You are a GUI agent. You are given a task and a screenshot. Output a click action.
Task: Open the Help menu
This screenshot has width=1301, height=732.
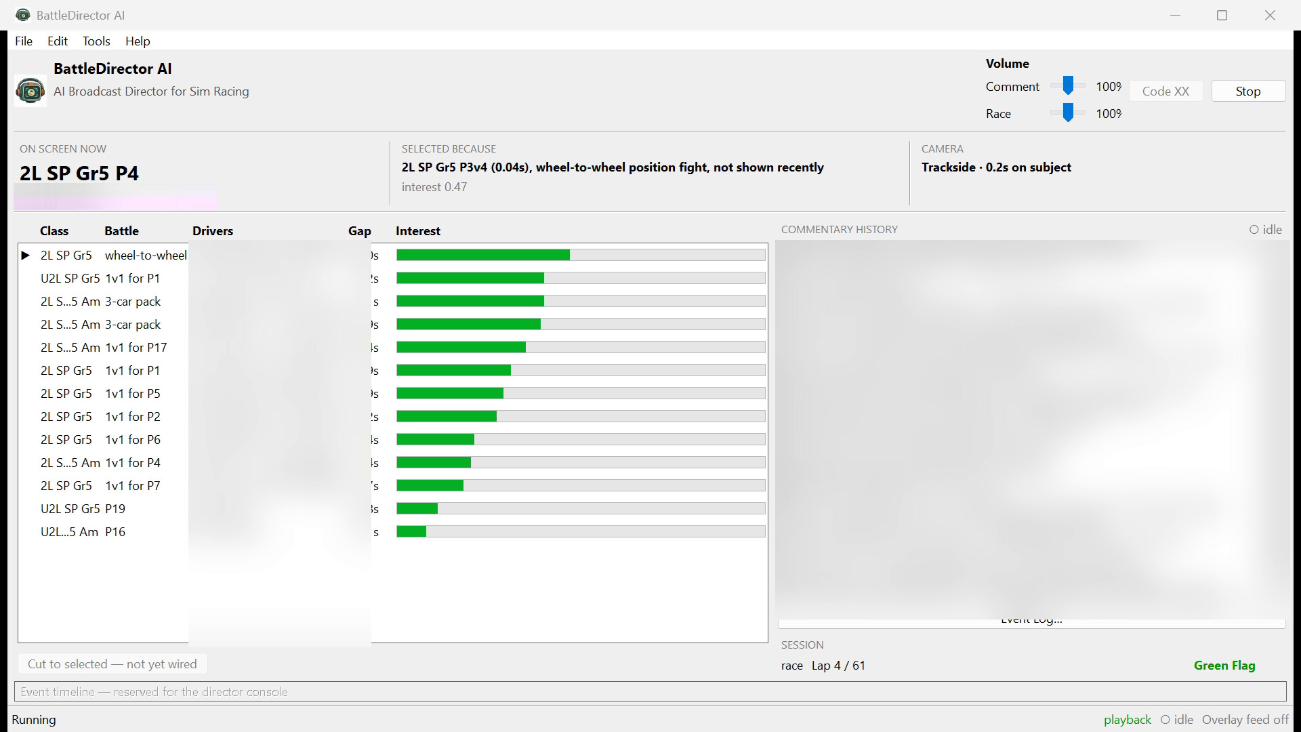tap(138, 41)
